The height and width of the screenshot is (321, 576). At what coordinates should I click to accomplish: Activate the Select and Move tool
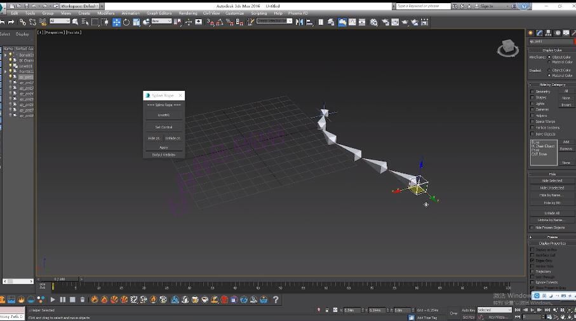(x=116, y=22)
